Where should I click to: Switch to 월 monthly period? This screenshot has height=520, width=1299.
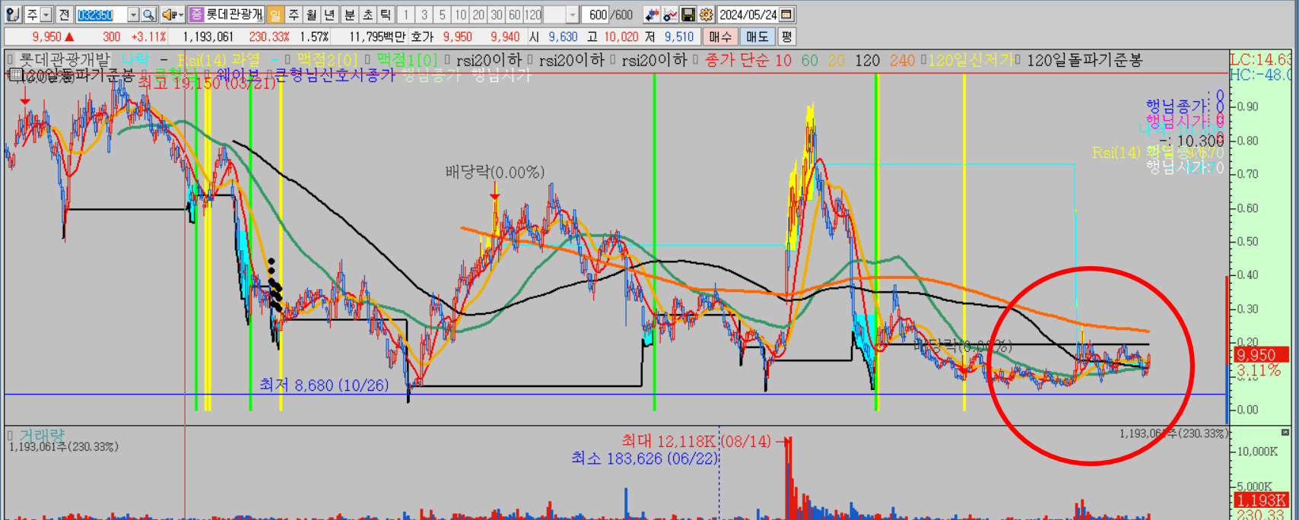tap(312, 14)
